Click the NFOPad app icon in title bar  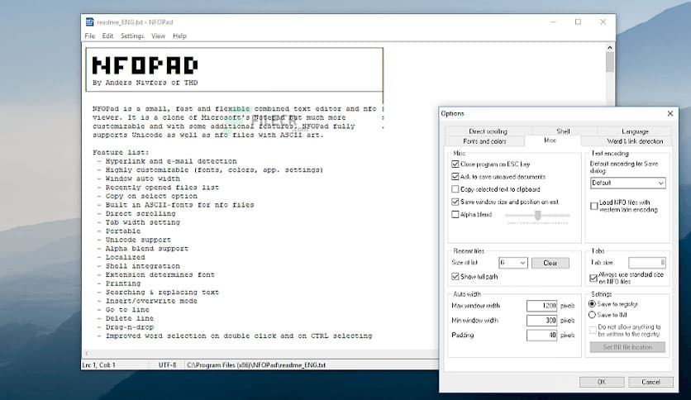pyautogui.click(x=90, y=22)
